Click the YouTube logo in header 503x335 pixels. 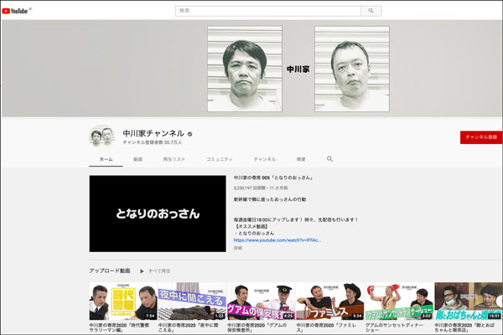pos(18,10)
